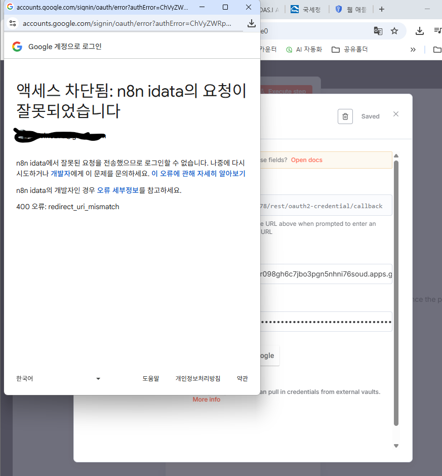Click the Execute step button behind dialog
Viewport: 442px width, 476px height.
(286, 91)
